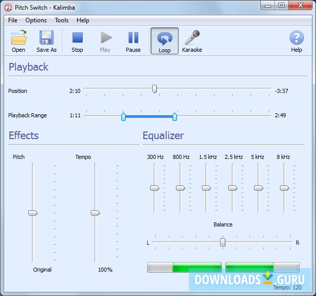Enable Karaoke microphone mode
This screenshot has height=296, width=316.
192,41
